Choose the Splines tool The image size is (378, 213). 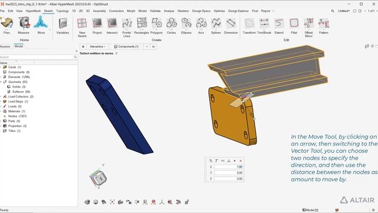pyautogui.click(x=216, y=25)
